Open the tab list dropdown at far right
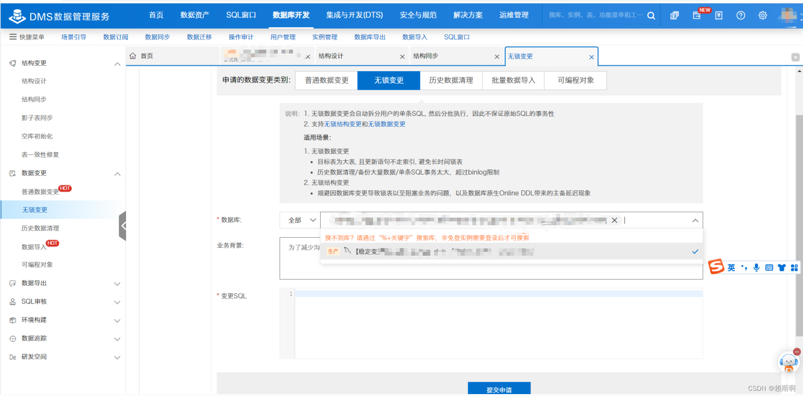 (795, 57)
